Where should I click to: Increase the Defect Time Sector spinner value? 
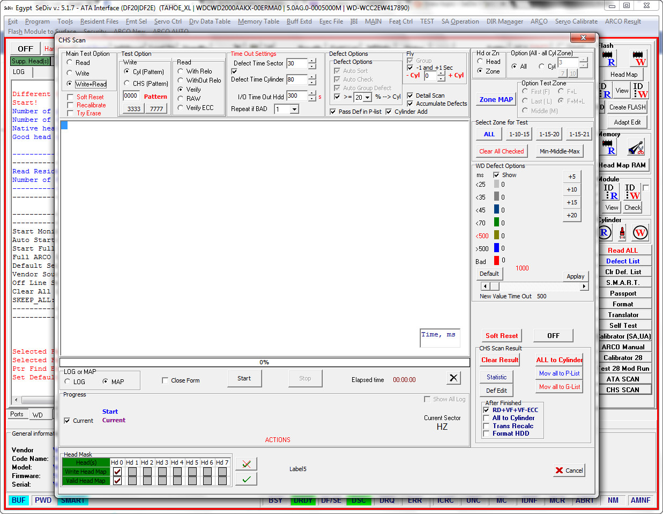(312, 61)
